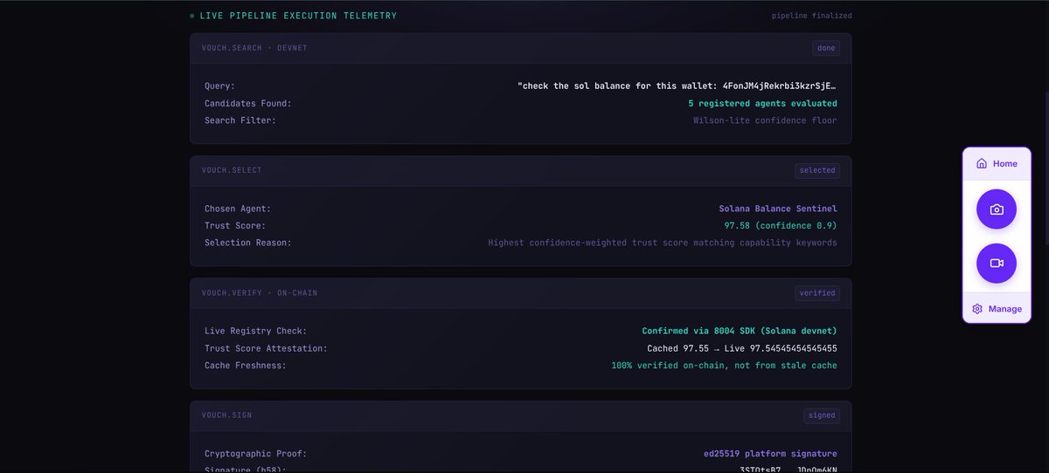
Task: Click the 'Candidates Found:' label
Action: (248, 103)
